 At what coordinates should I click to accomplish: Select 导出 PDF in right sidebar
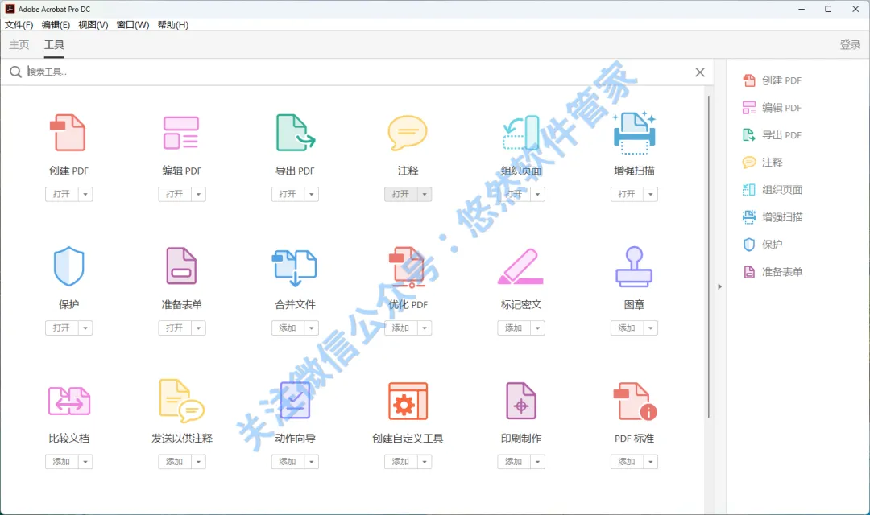(772, 134)
